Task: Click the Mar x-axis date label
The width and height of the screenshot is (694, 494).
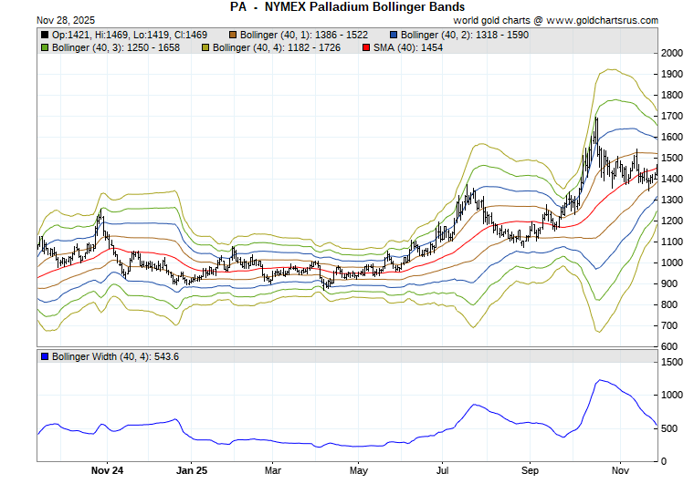Action: pyautogui.click(x=273, y=471)
